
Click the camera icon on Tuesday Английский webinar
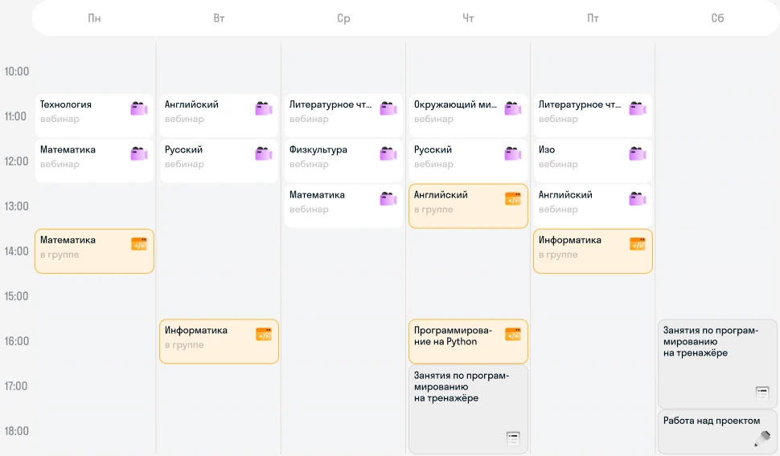(x=264, y=108)
